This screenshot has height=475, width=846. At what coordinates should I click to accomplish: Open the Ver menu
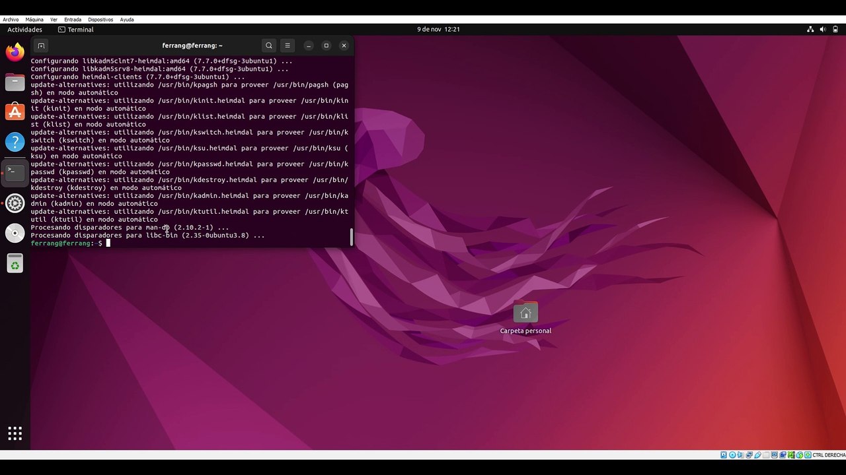point(54,19)
